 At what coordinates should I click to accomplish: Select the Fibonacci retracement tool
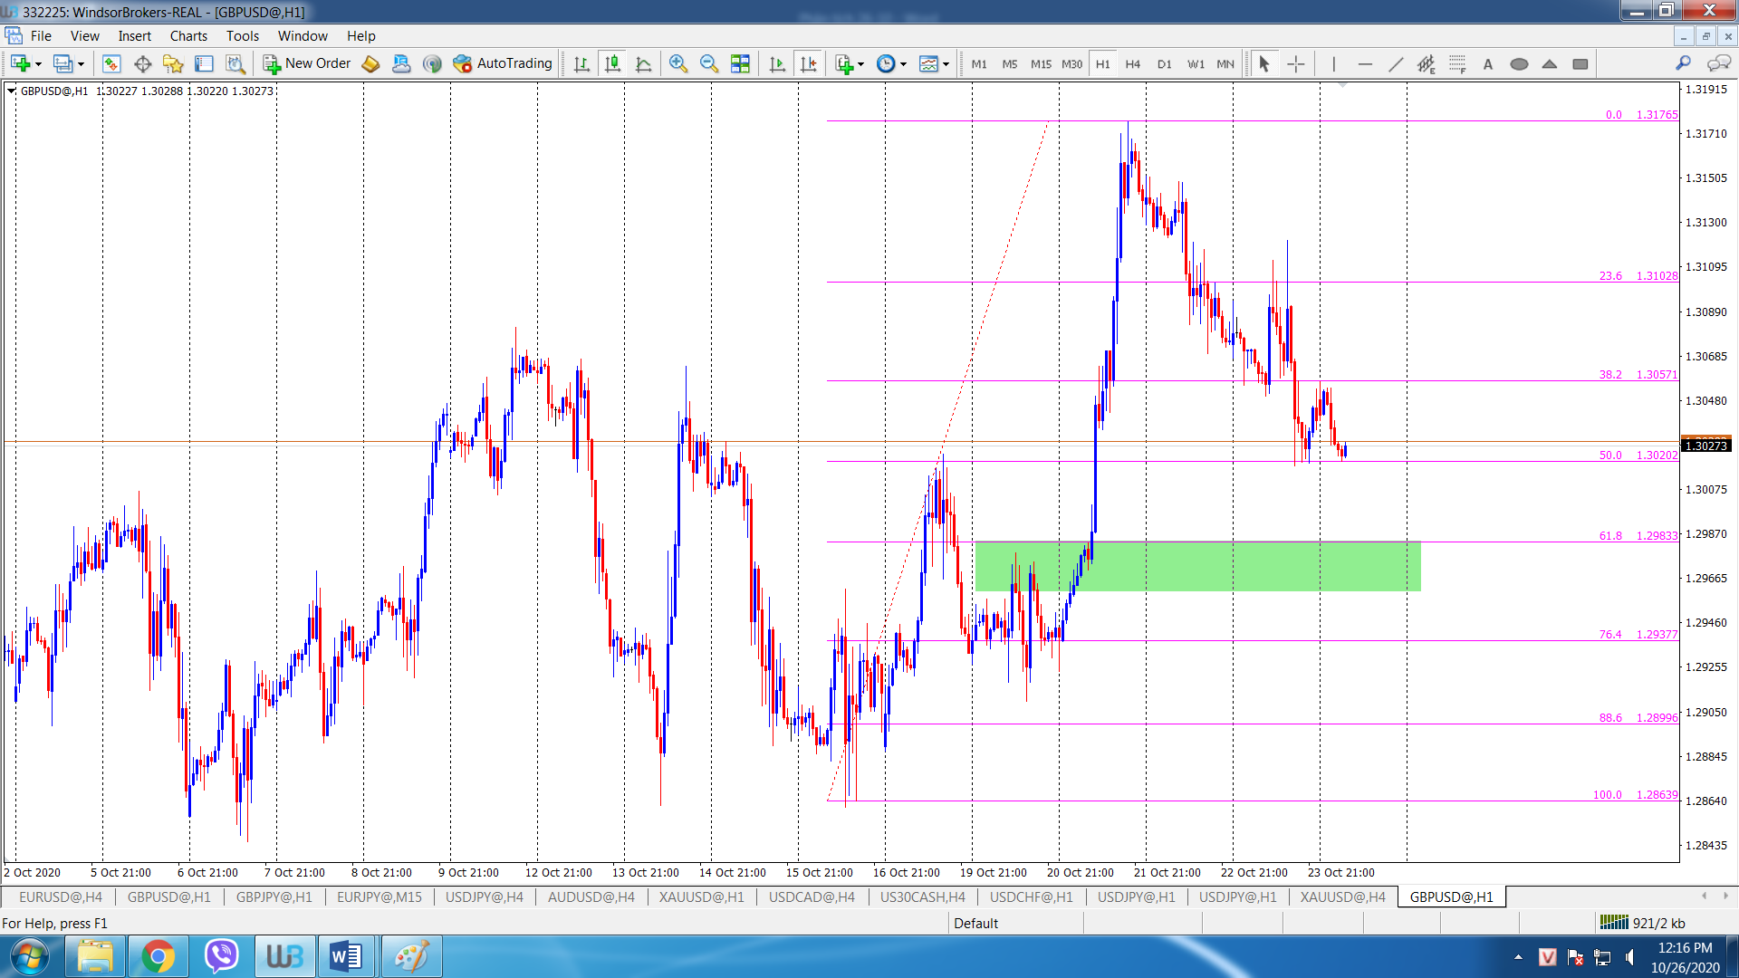pos(1457,63)
